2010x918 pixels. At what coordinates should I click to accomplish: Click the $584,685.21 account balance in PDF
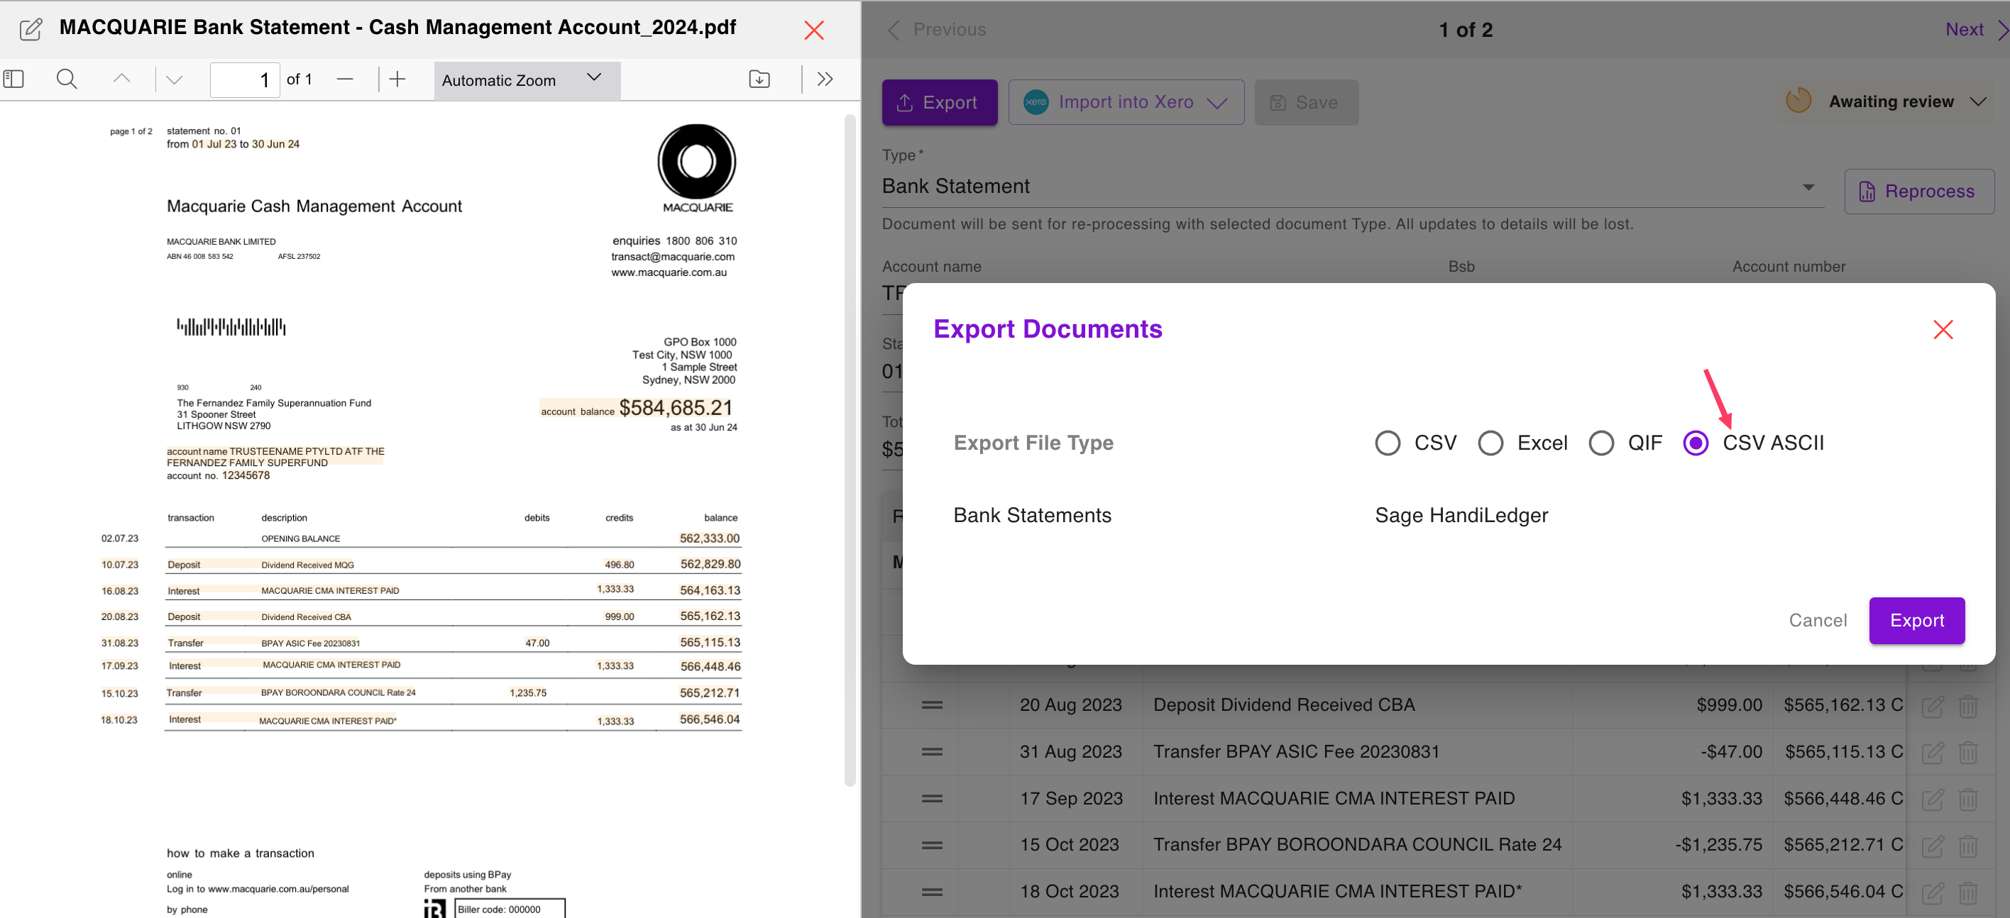coord(676,407)
